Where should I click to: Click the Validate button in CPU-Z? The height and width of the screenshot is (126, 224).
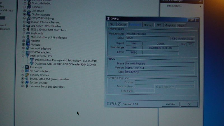coord(170,104)
